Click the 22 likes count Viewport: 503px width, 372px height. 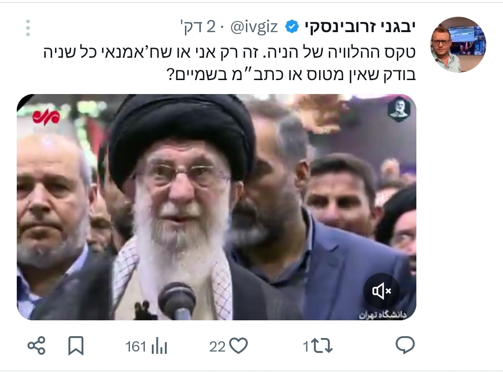[218, 347]
